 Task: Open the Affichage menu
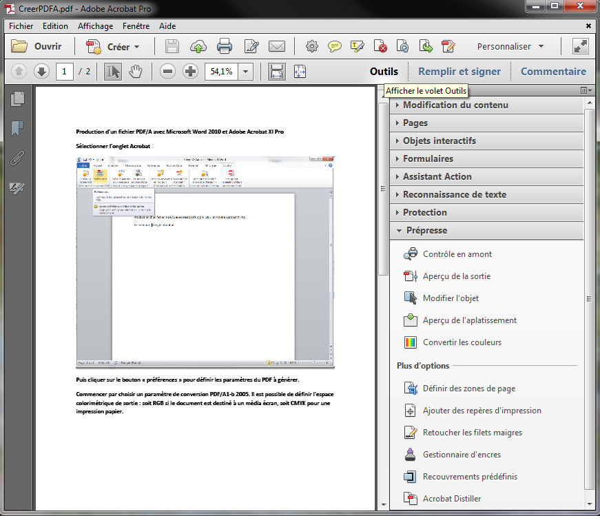pyautogui.click(x=95, y=26)
